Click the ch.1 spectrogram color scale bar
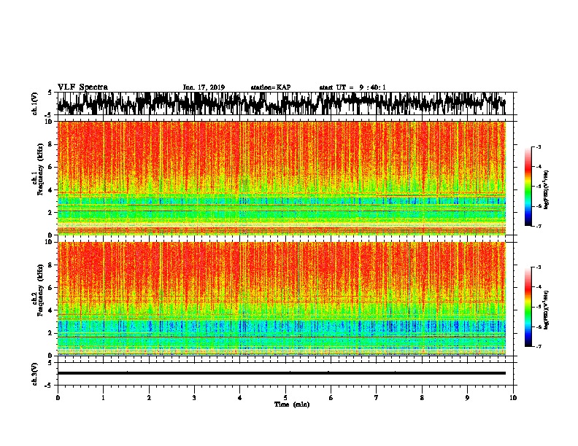 coord(528,187)
